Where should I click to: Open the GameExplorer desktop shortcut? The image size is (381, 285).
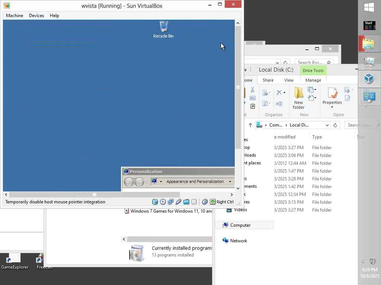coord(15,262)
